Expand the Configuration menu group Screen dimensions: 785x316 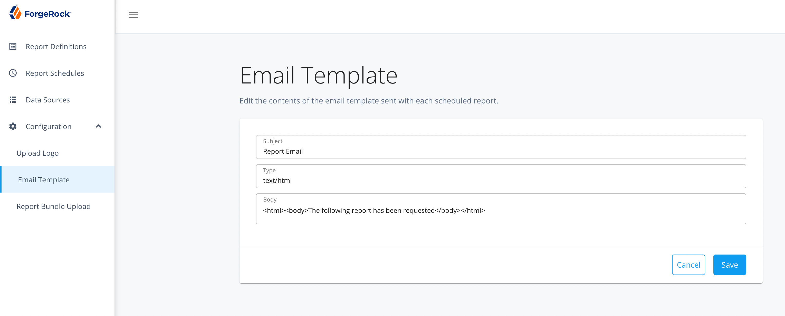[49, 126]
